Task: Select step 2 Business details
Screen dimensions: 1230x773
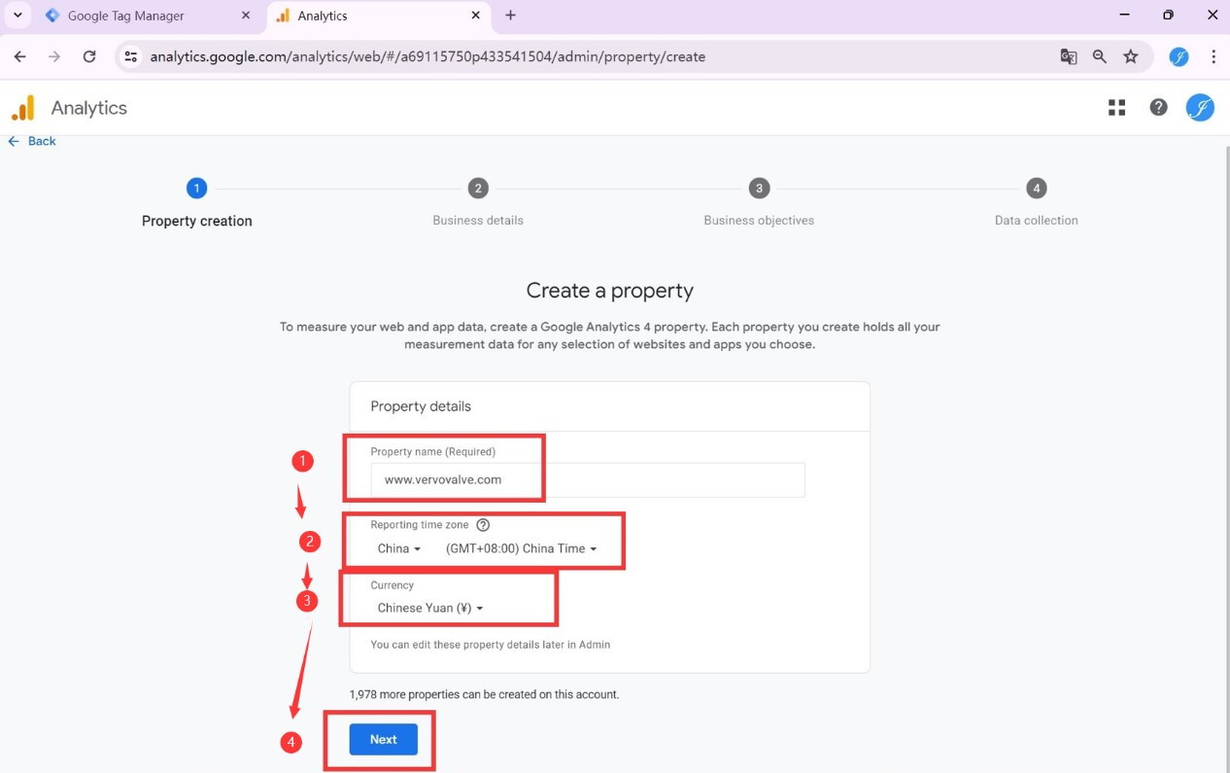Action: [477, 203]
